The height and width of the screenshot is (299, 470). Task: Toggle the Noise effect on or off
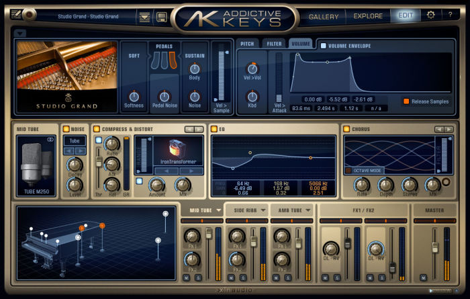66,129
